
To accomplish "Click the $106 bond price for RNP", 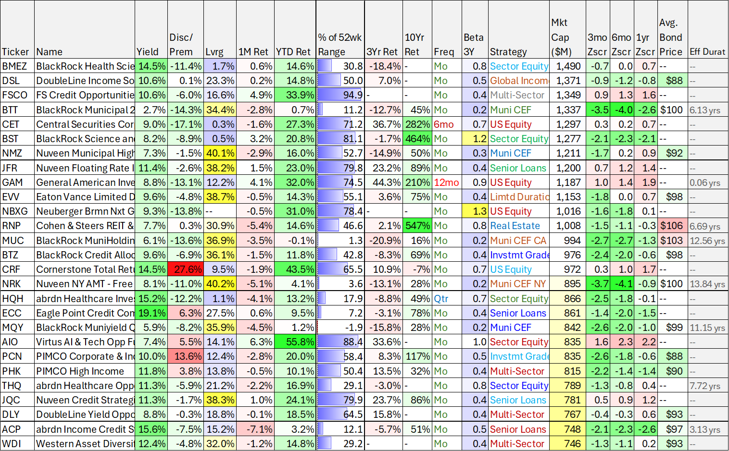I will tap(673, 226).
